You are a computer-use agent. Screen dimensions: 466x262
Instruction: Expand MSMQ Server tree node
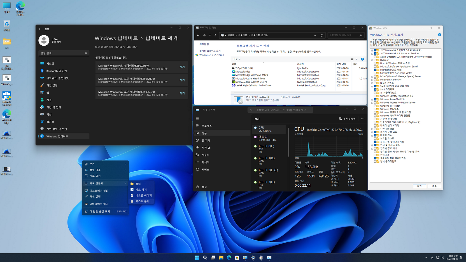click(372, 76)
